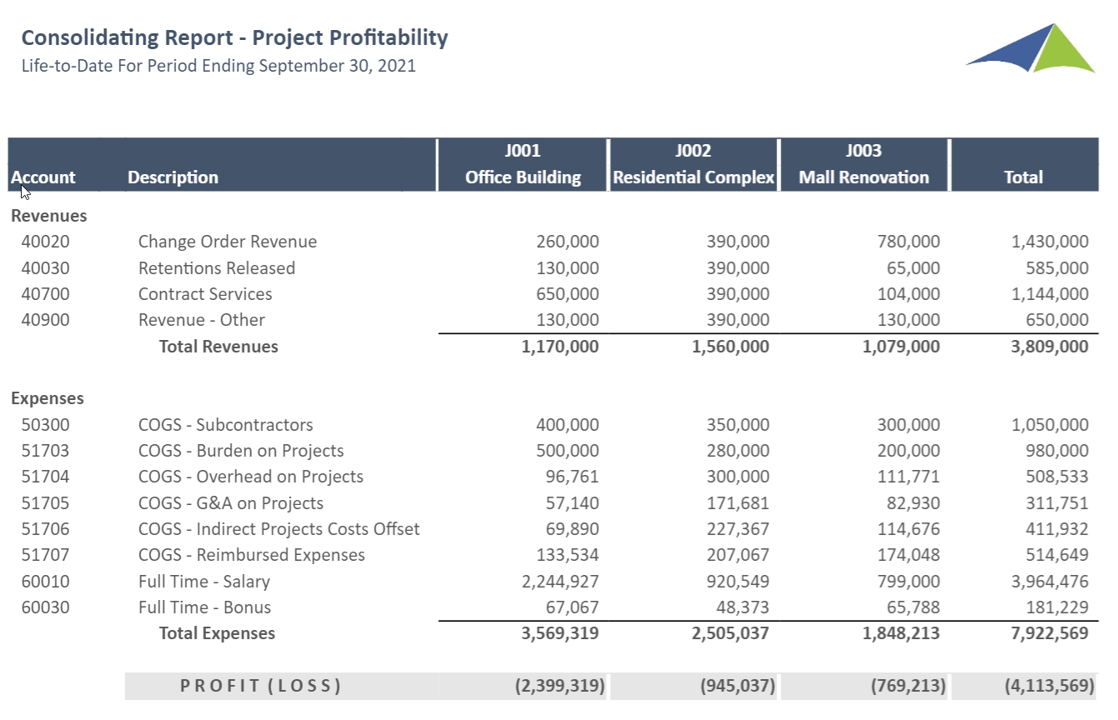The image size is (1118, 720).
Task: Click the COGS - Subcontractors description
Action: coord(226,425)
